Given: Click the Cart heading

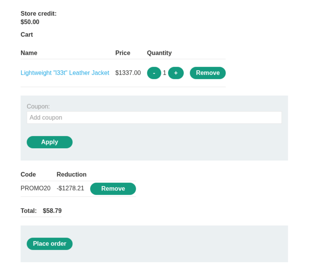Looking at the screenshot, I should pos(27,35).
